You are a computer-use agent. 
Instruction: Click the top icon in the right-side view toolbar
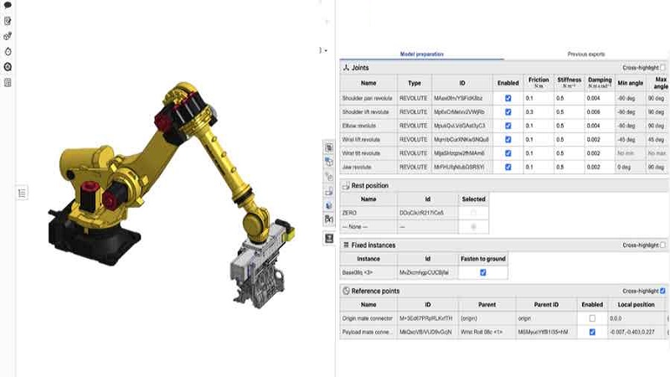pos(329,147)
